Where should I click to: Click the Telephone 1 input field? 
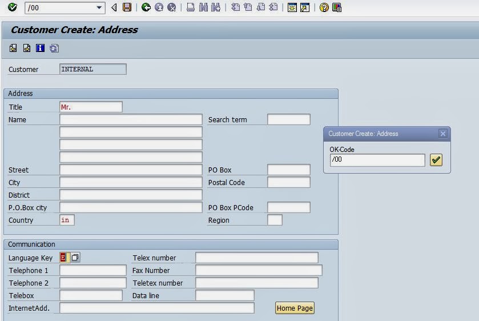point(92,271)
